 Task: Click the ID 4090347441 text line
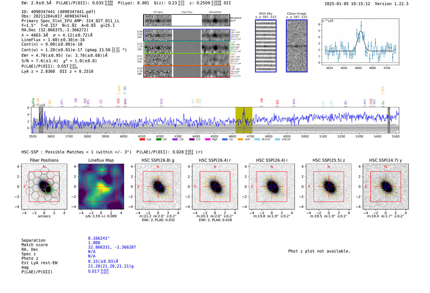point(58,12)
